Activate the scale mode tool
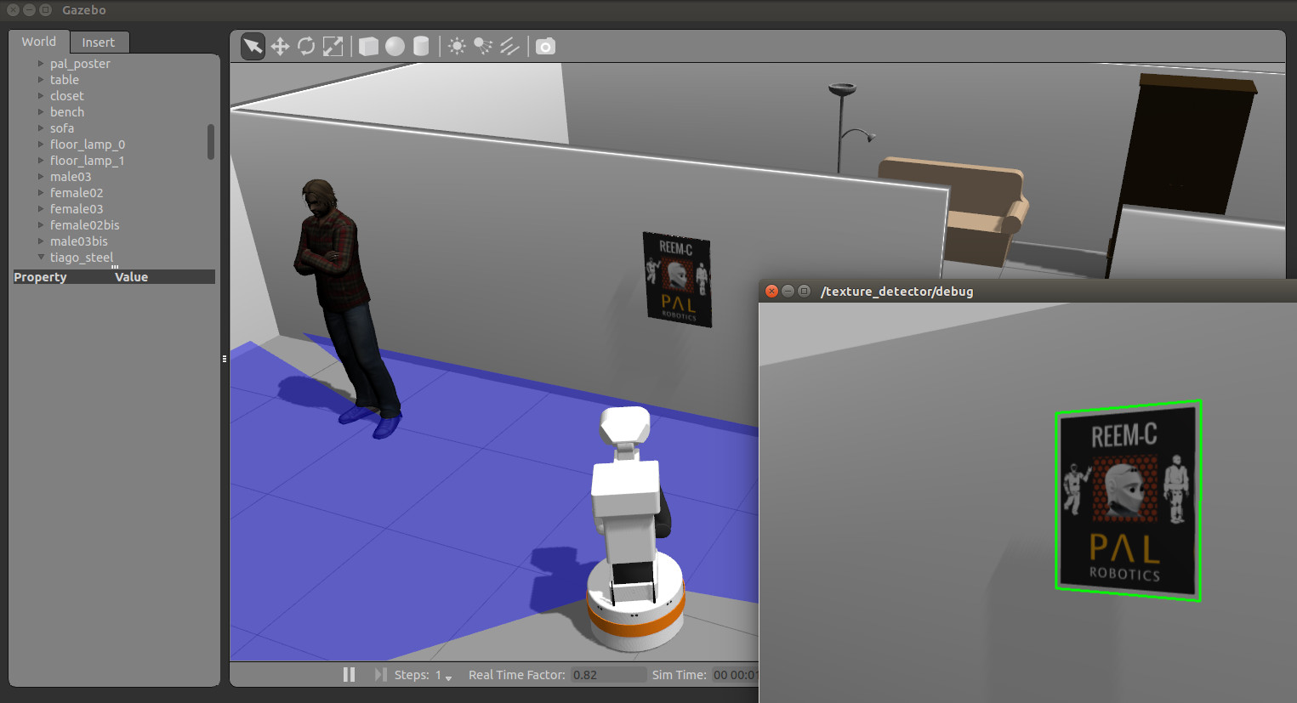This screenshot has width=1297, height=703. (333, 46)
